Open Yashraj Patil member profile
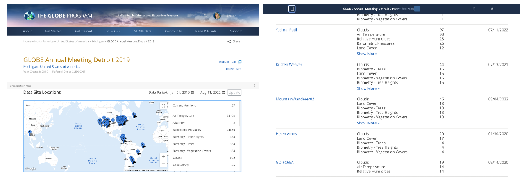The image size is (524, 181). [286, 30]
